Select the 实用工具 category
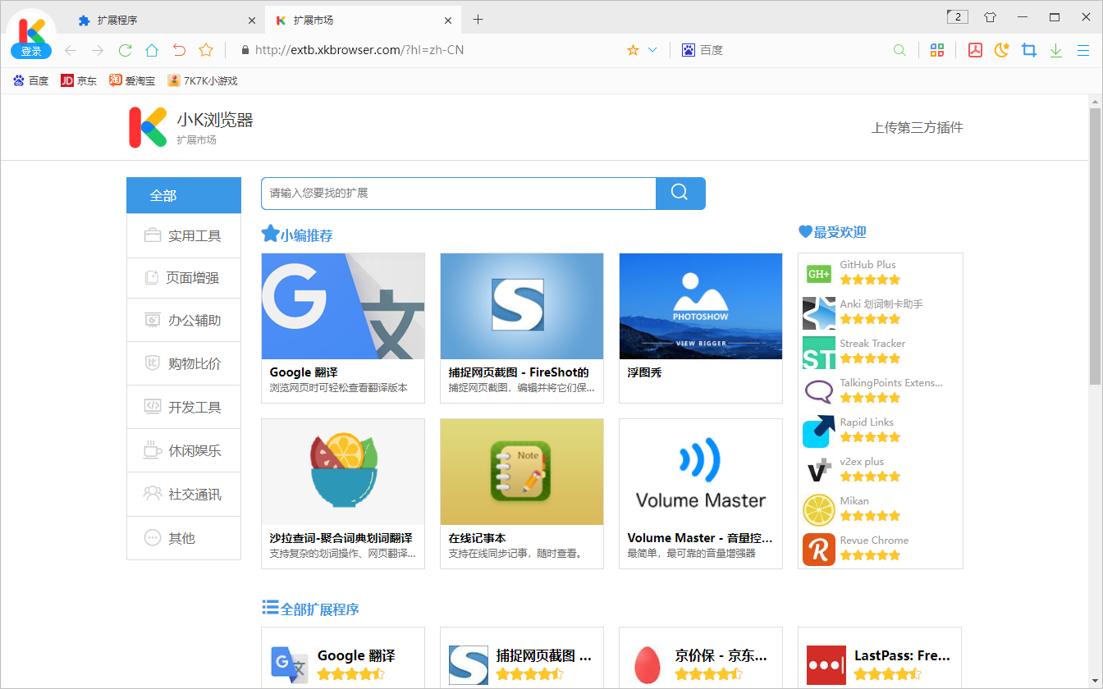This screenshot has height=689, width=1103. pyautogui.click(x=184, y=235)
